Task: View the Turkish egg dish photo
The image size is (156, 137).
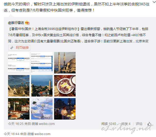Action: [x=65, y=86]
